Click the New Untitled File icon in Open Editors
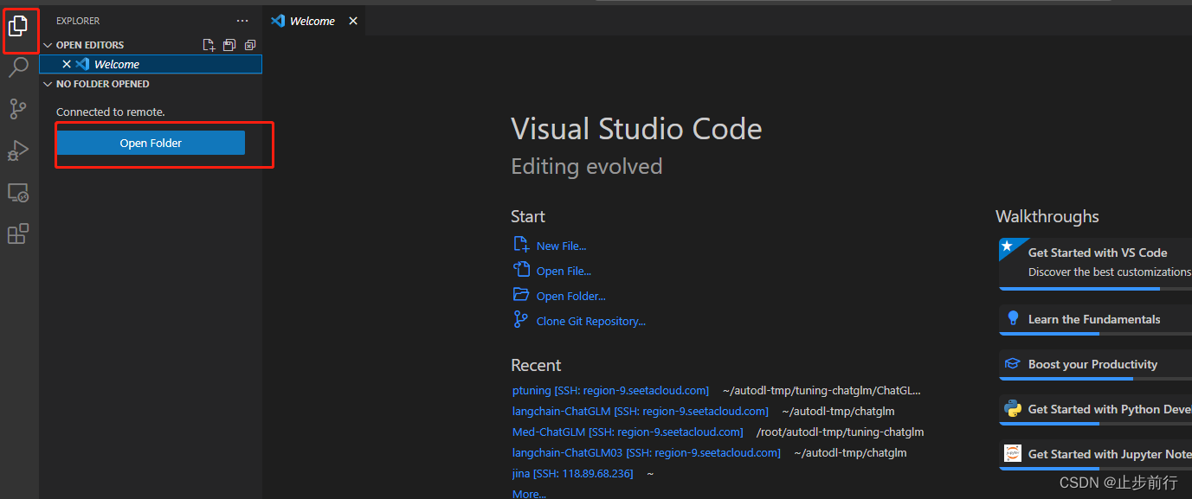1192x499 pixels. [209, 45]
